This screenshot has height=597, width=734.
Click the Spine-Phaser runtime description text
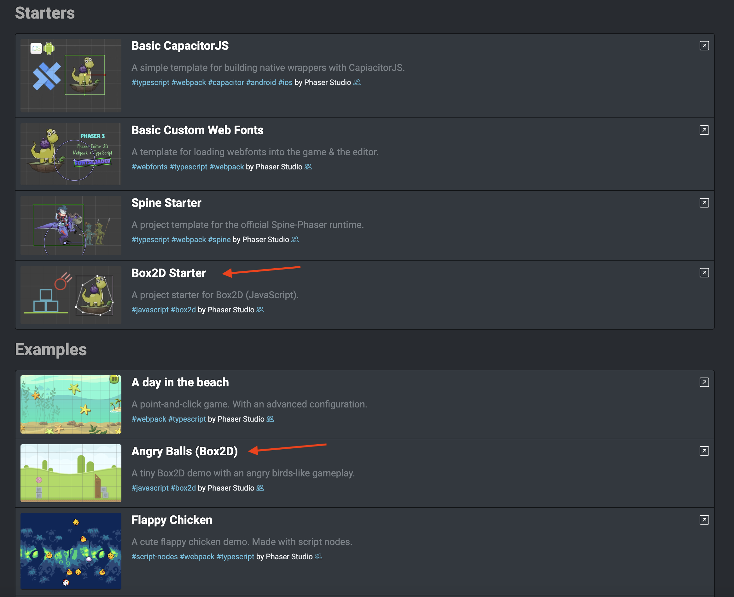point(248,225)
